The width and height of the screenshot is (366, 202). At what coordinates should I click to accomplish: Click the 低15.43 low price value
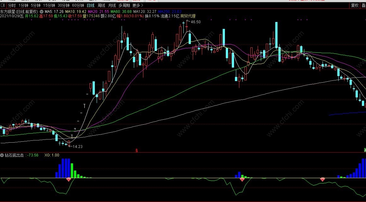tap(60, 16)
